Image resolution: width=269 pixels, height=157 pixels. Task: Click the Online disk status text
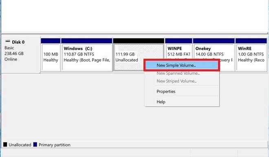pos(11,59)
